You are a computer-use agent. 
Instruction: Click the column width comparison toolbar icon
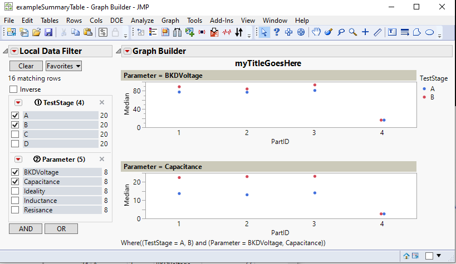pos(177,32)
